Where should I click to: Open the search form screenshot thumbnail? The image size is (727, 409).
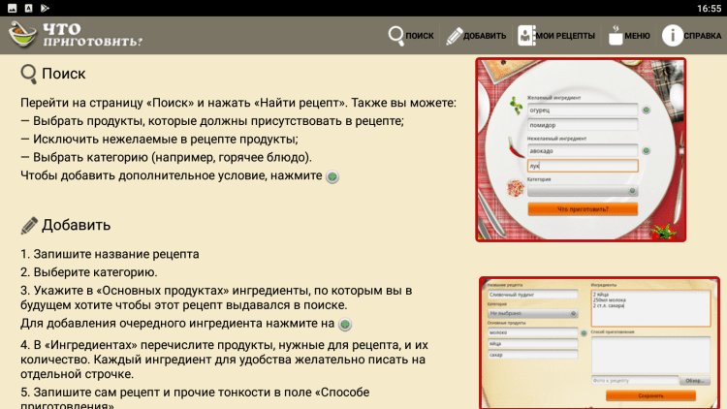pyautogui.click(x=581, y=150)
